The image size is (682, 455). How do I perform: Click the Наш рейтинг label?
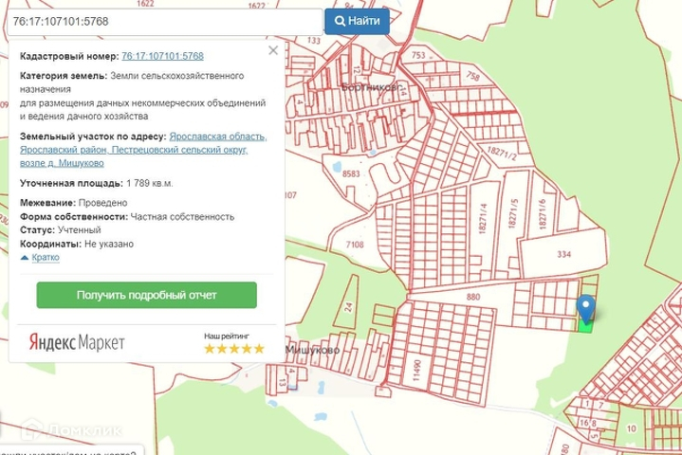(x=227, y=336)
